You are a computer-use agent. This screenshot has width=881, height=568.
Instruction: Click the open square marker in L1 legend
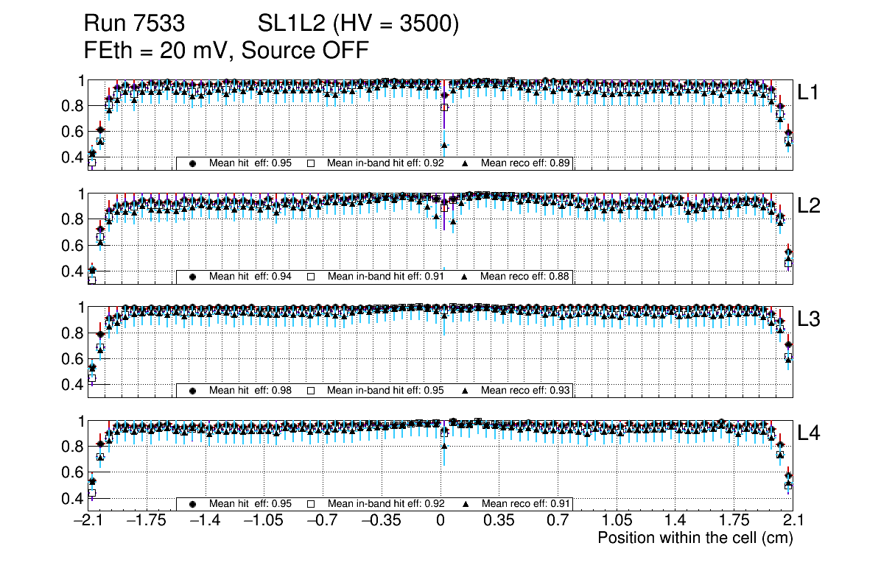point(311,163)
